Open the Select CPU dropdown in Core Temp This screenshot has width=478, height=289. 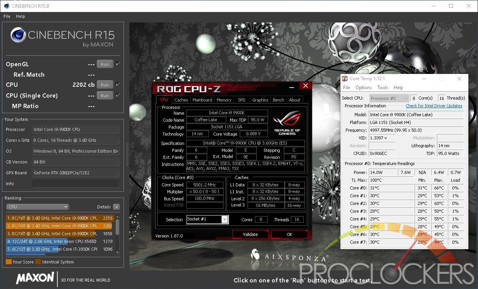(x=389, y=98)
